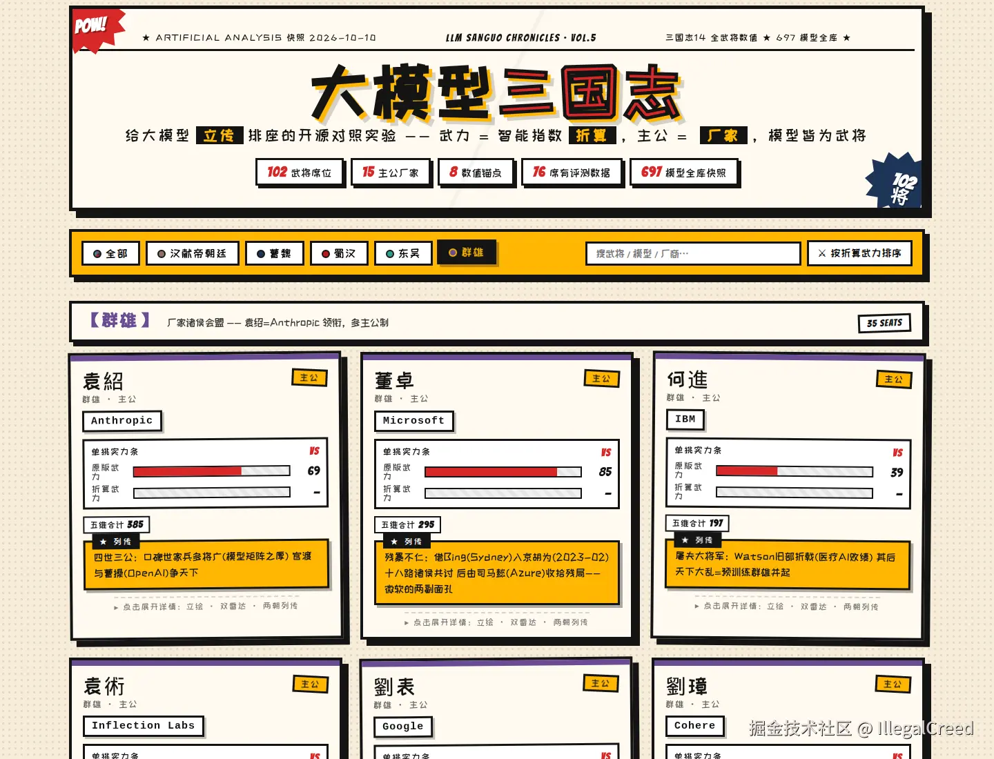Click the Anthropic vendor tag

pos(122,421)
